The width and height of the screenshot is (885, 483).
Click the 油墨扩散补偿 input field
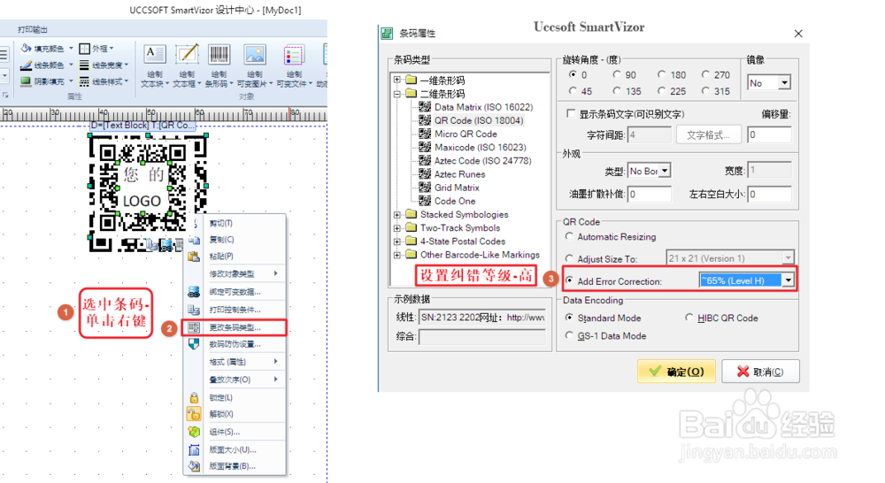pyautogui.click(x=649, y=194)
